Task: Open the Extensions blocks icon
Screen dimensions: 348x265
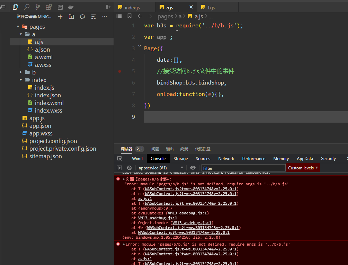Action: (x=49, y=7)
